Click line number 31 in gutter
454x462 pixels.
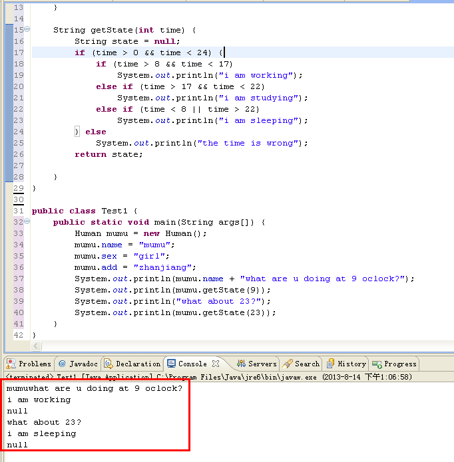click(19, 211)
